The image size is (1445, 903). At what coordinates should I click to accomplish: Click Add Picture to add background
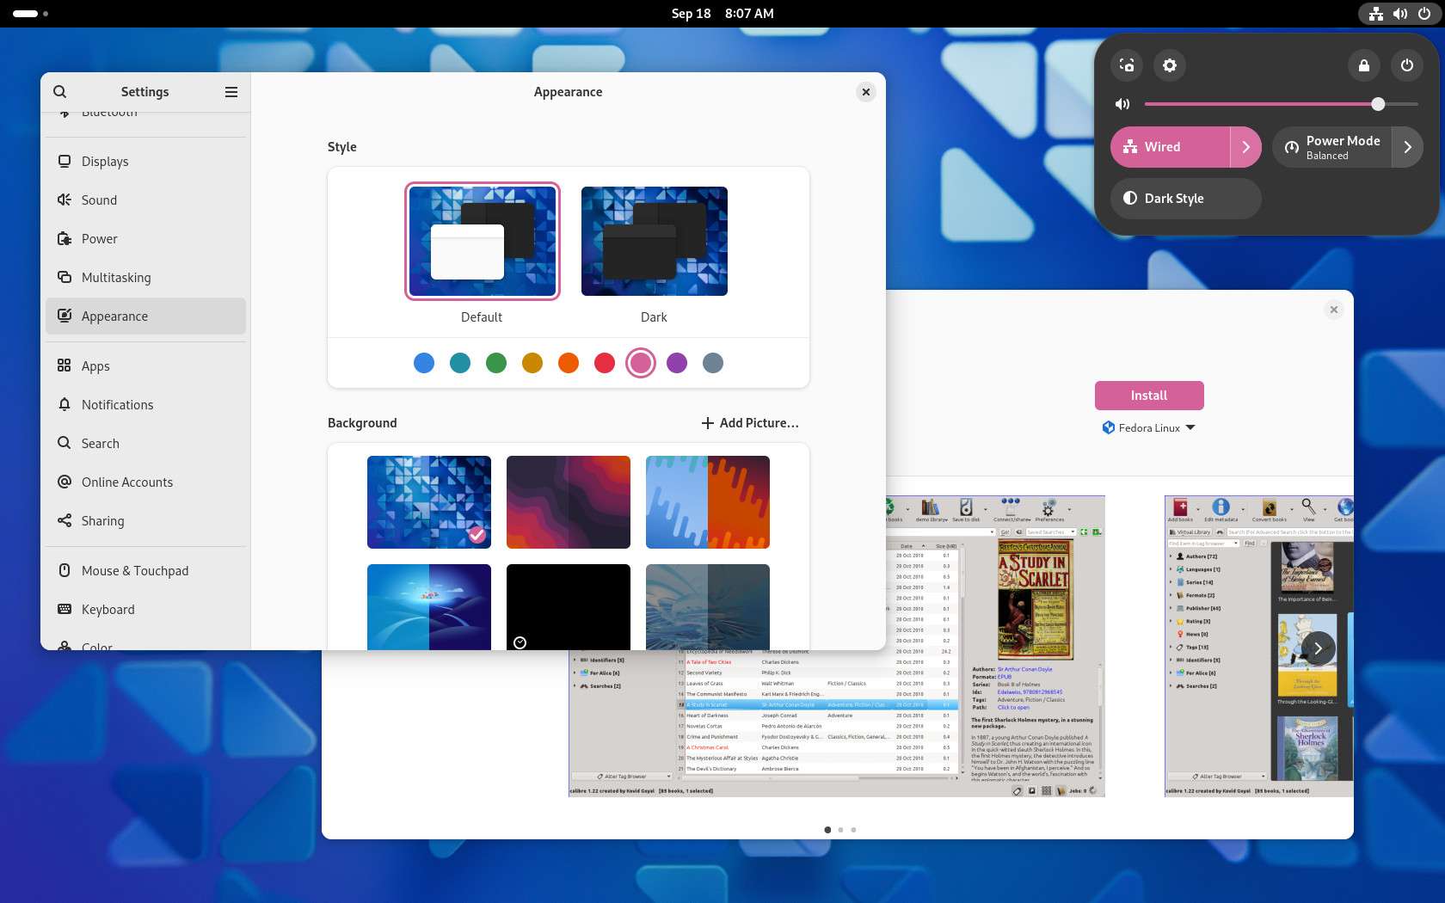[750, 423]
